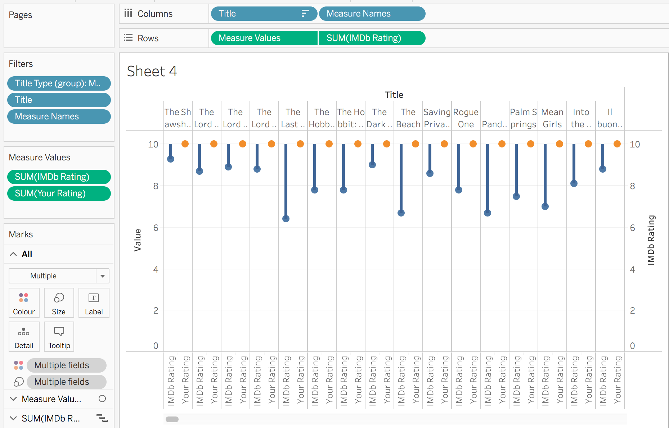Collapse the All section in the Marks card
The image size is (669, 428).
pos(13,254)
